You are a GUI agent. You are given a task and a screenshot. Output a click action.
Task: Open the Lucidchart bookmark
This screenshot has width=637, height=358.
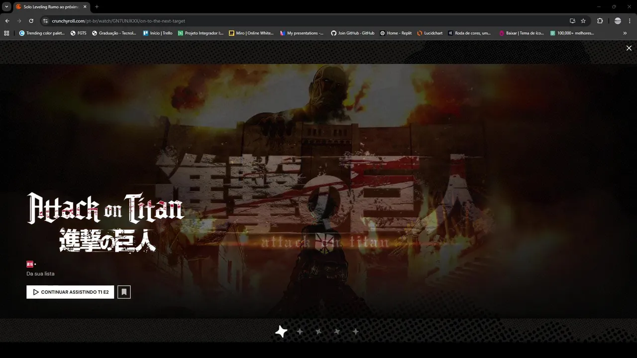point(430,33)
